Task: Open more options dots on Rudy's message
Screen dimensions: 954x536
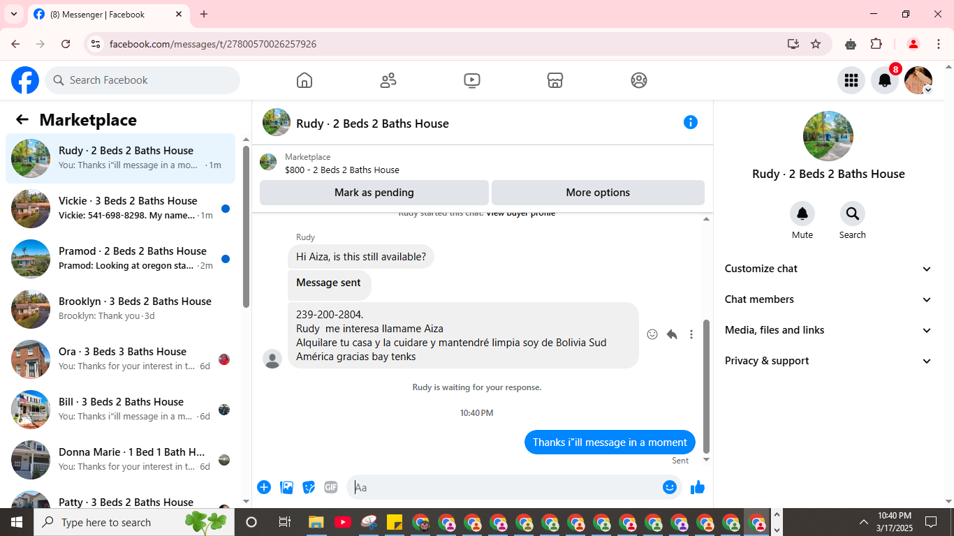Action: coord(691,334)
